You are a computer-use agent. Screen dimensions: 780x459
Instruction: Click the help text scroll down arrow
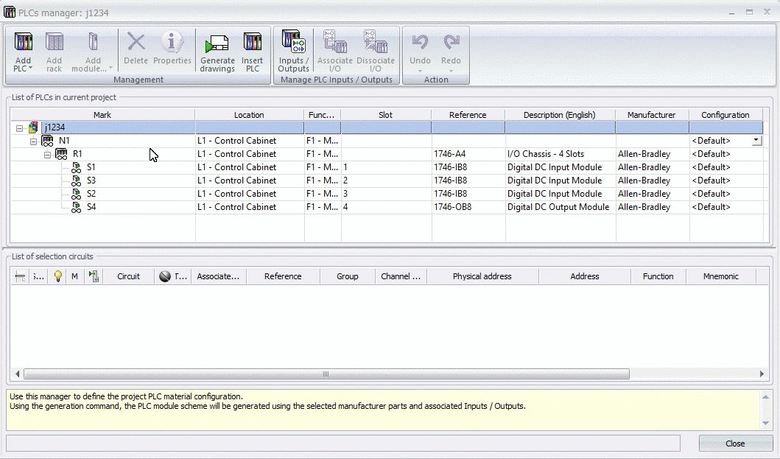tap(765, 423)
